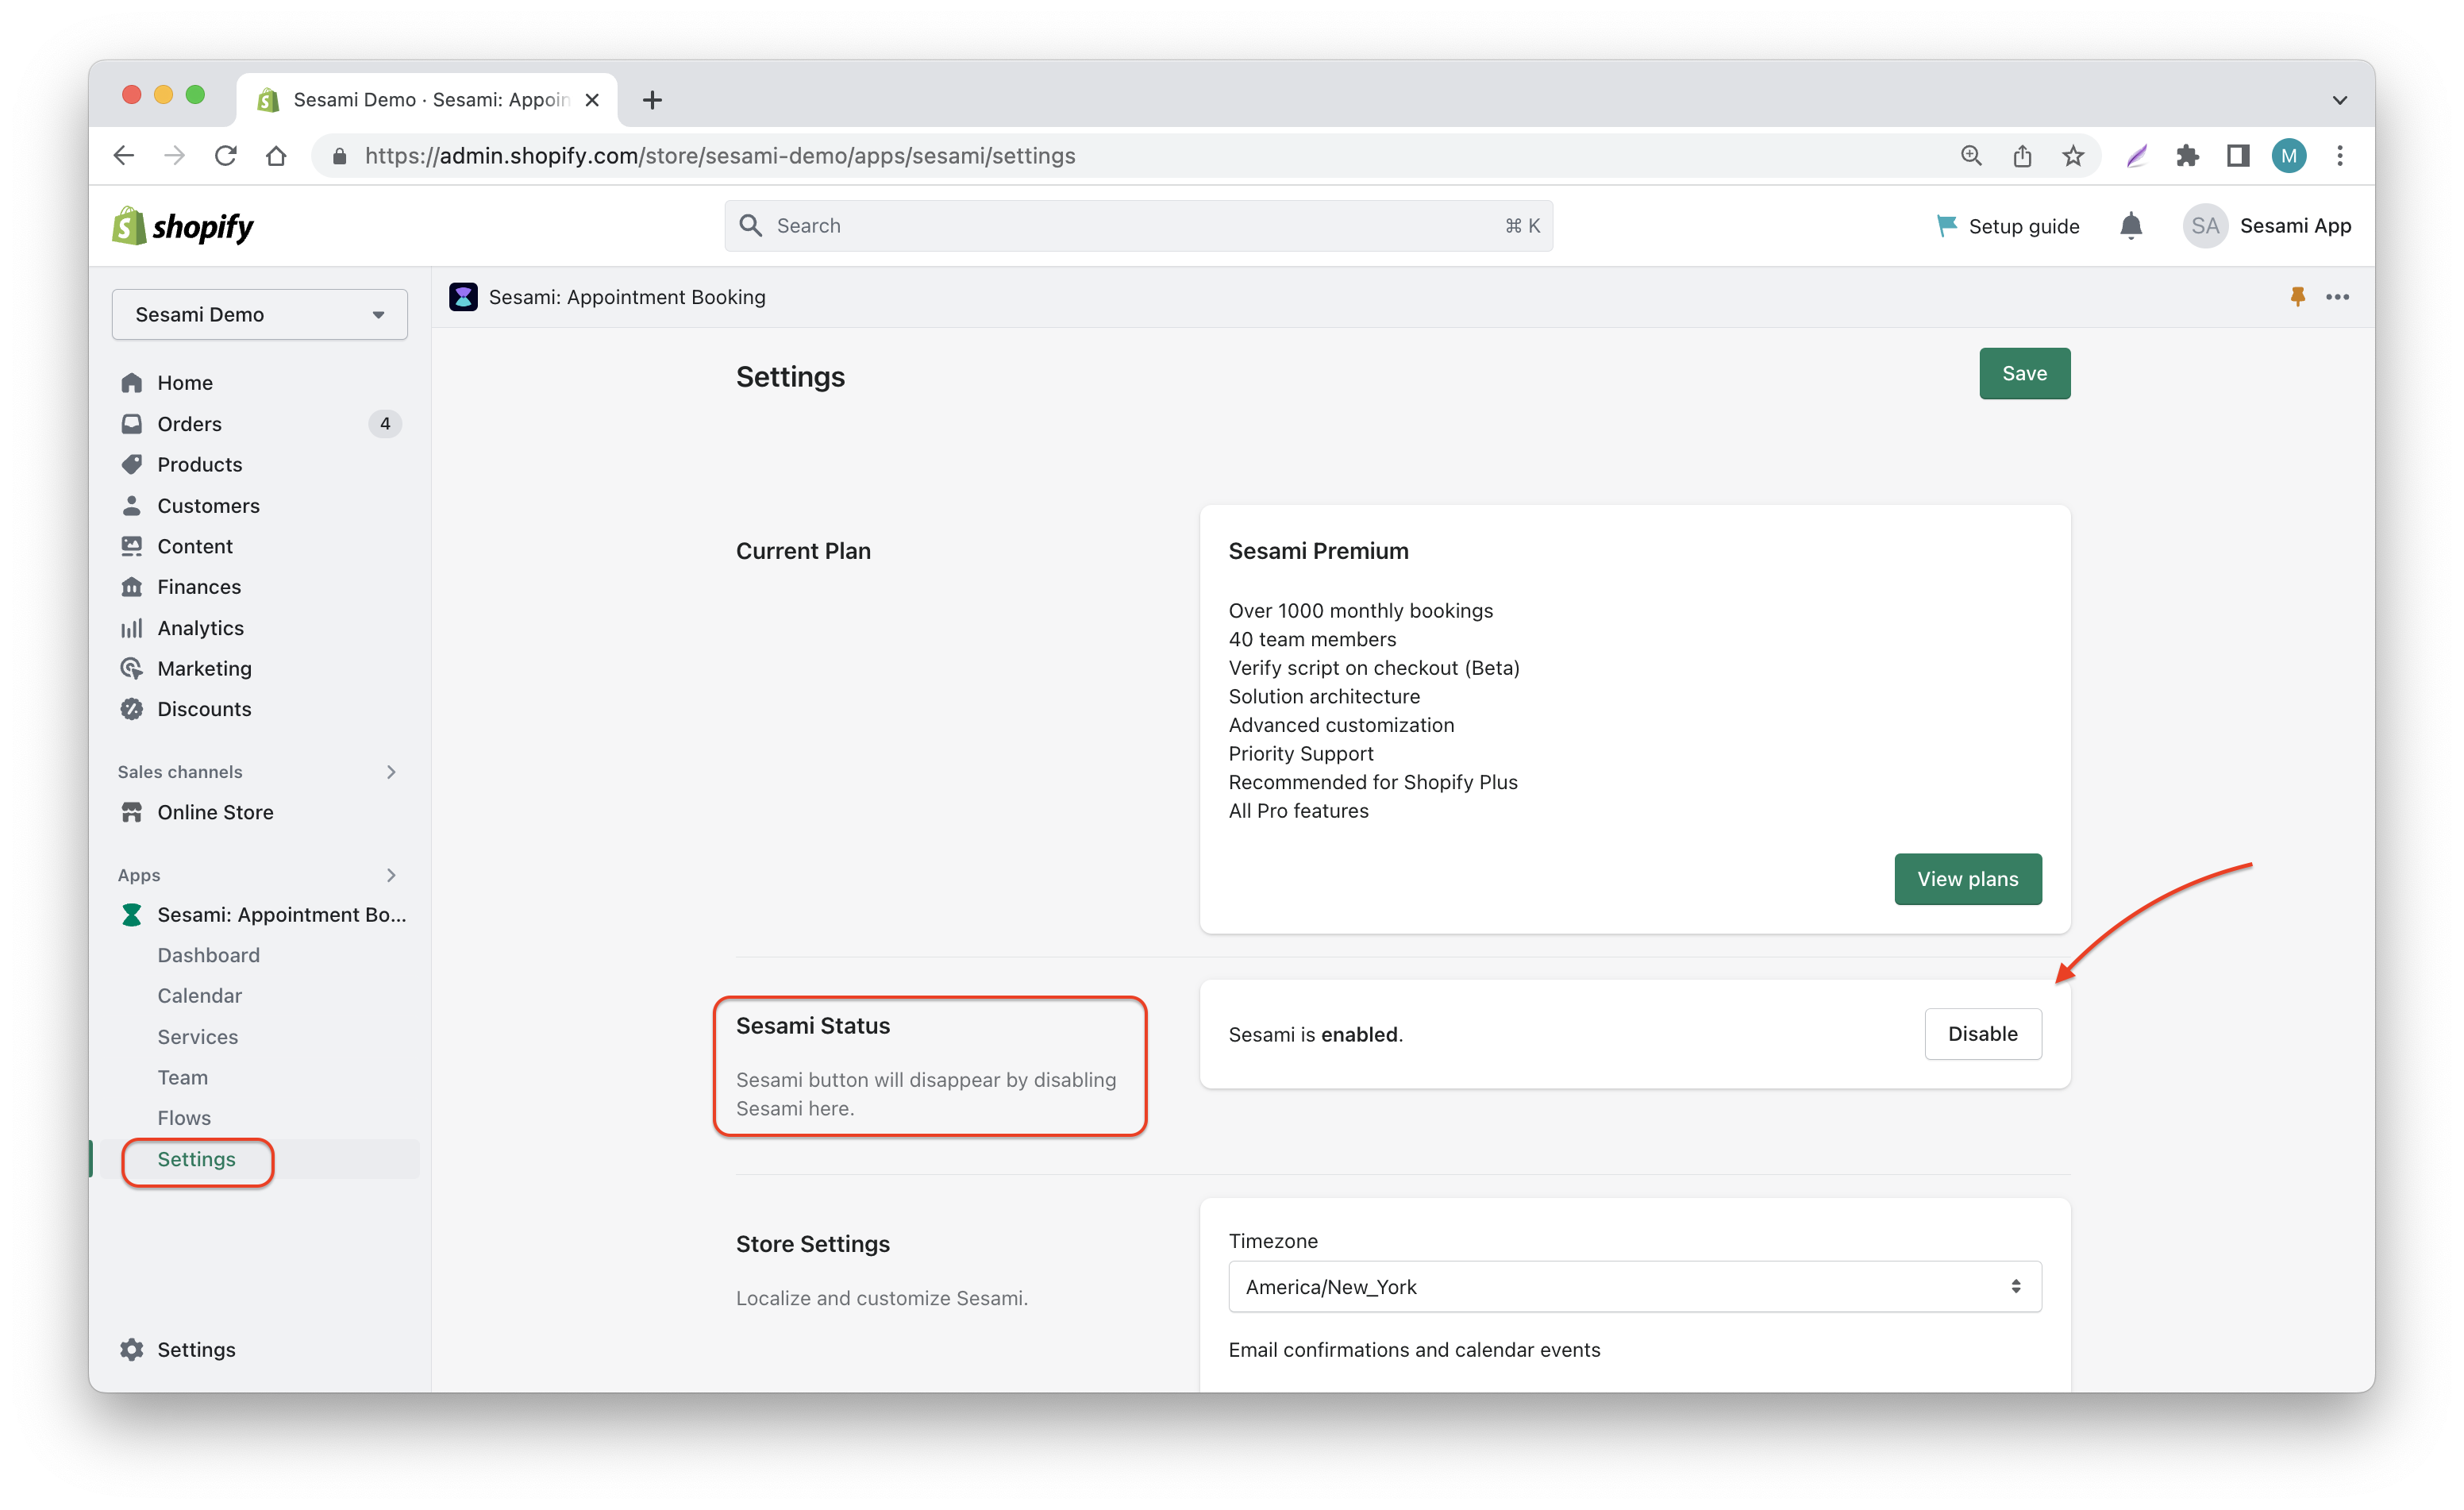Pin the Sesami app
This screenshot has width=2464, height=1510.
(x=2298, y=297)
